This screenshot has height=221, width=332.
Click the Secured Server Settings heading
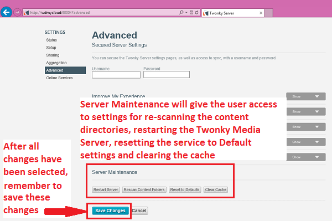[x=119, y=45]
